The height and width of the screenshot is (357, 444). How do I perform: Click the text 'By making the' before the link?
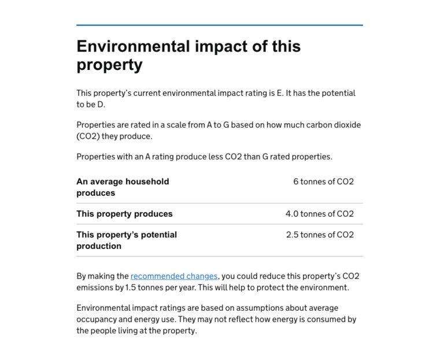[103, 276]
